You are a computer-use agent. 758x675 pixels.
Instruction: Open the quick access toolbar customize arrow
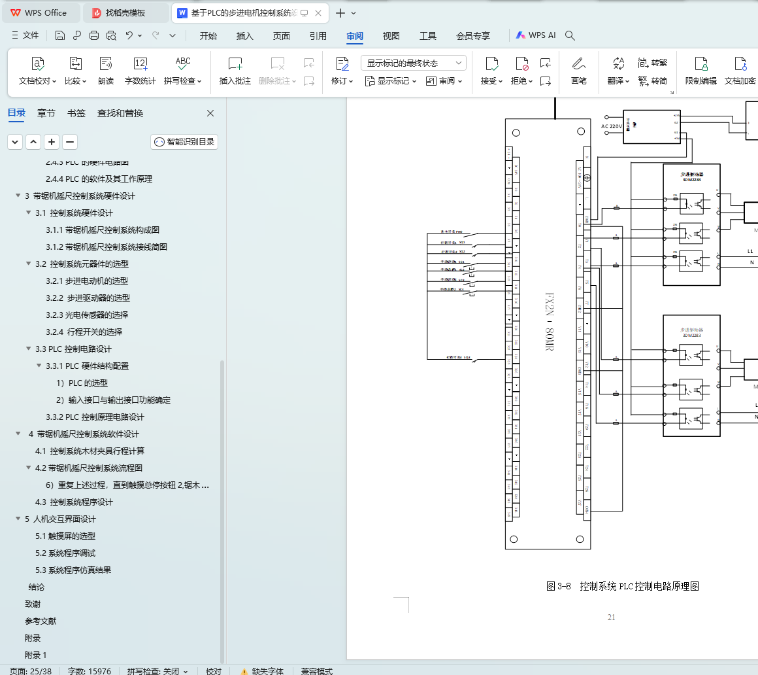pyautogui.click(x=173, y=35)
